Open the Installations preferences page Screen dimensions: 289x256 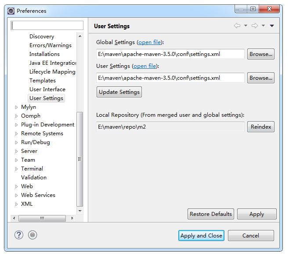pyautogui.click(x=44, y=54)
